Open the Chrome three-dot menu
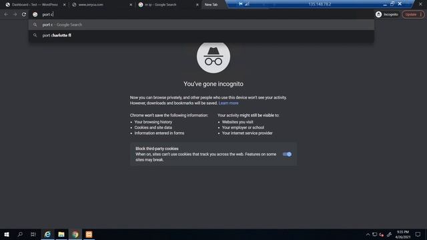The image size is (427, 240). pos(421,15)
